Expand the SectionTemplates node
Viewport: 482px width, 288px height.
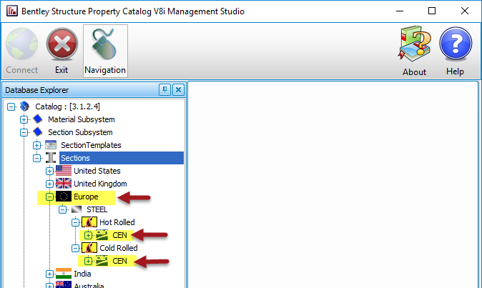click(37, 145)
